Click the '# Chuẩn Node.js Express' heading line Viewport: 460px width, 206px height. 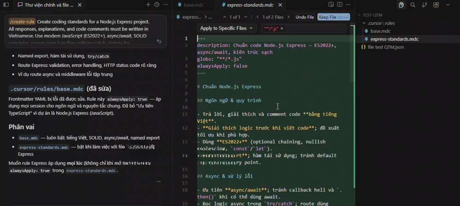pos(229,86)
